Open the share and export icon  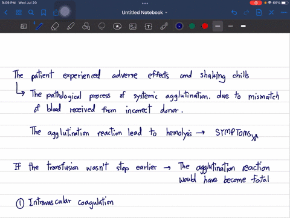(x=56, y=13)
